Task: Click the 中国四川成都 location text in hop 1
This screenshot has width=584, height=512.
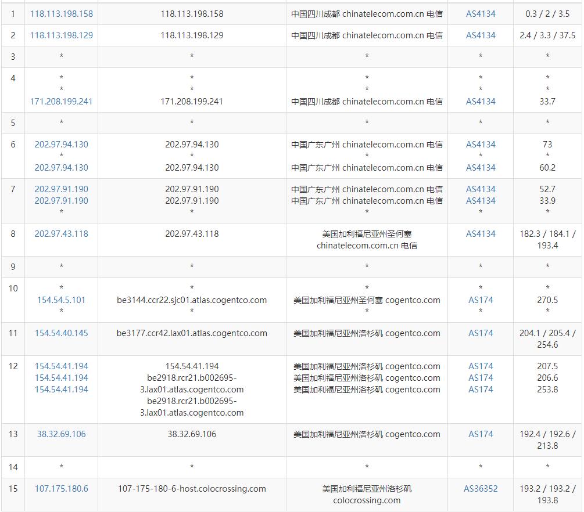Action: [367, 14]
